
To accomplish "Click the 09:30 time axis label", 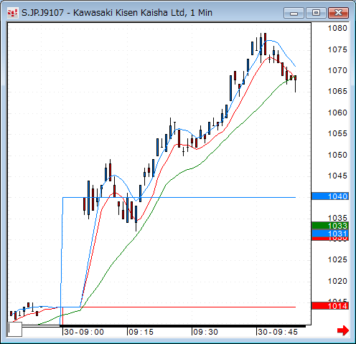I will [206, 332].
